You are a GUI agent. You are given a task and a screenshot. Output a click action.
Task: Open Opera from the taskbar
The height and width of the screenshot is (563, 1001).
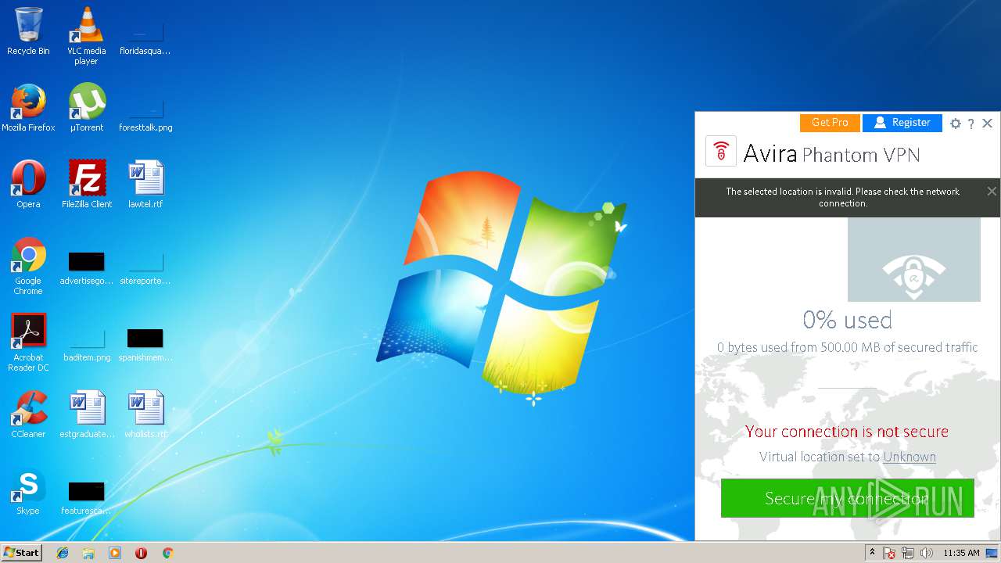tap(142, 553)
